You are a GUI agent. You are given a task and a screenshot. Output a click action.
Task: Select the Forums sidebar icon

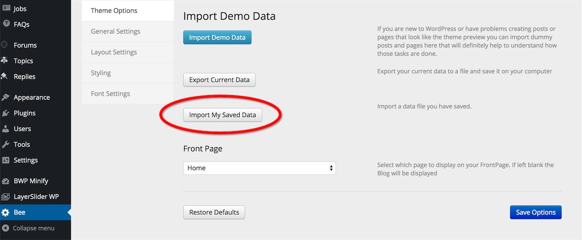click(5, 45)
